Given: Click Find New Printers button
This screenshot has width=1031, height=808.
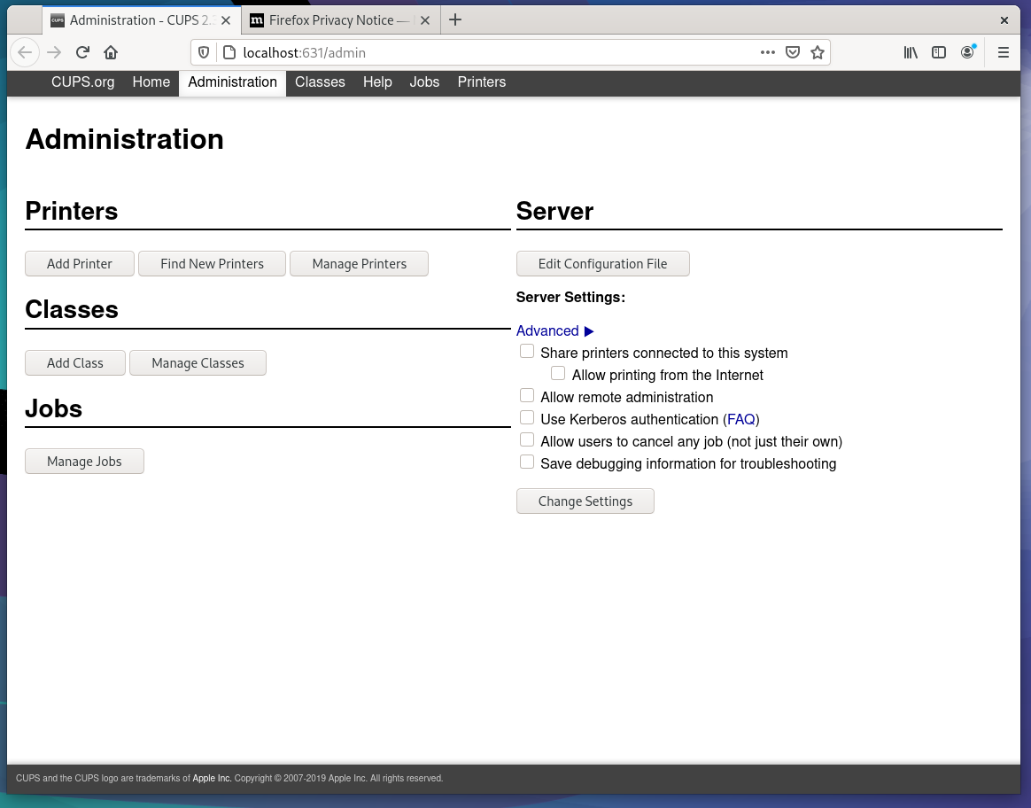Looking at the screenshot, I should (212, 264).
